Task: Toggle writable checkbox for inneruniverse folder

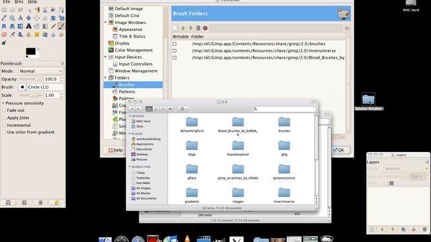Action: 174,51
